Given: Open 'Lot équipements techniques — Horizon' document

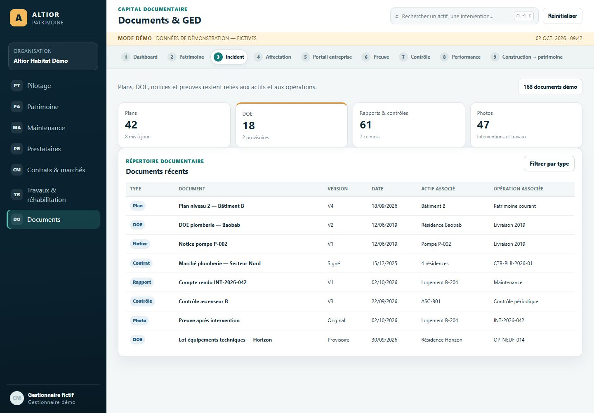Looking at the screenshot, I should click(x=225, y=340).
